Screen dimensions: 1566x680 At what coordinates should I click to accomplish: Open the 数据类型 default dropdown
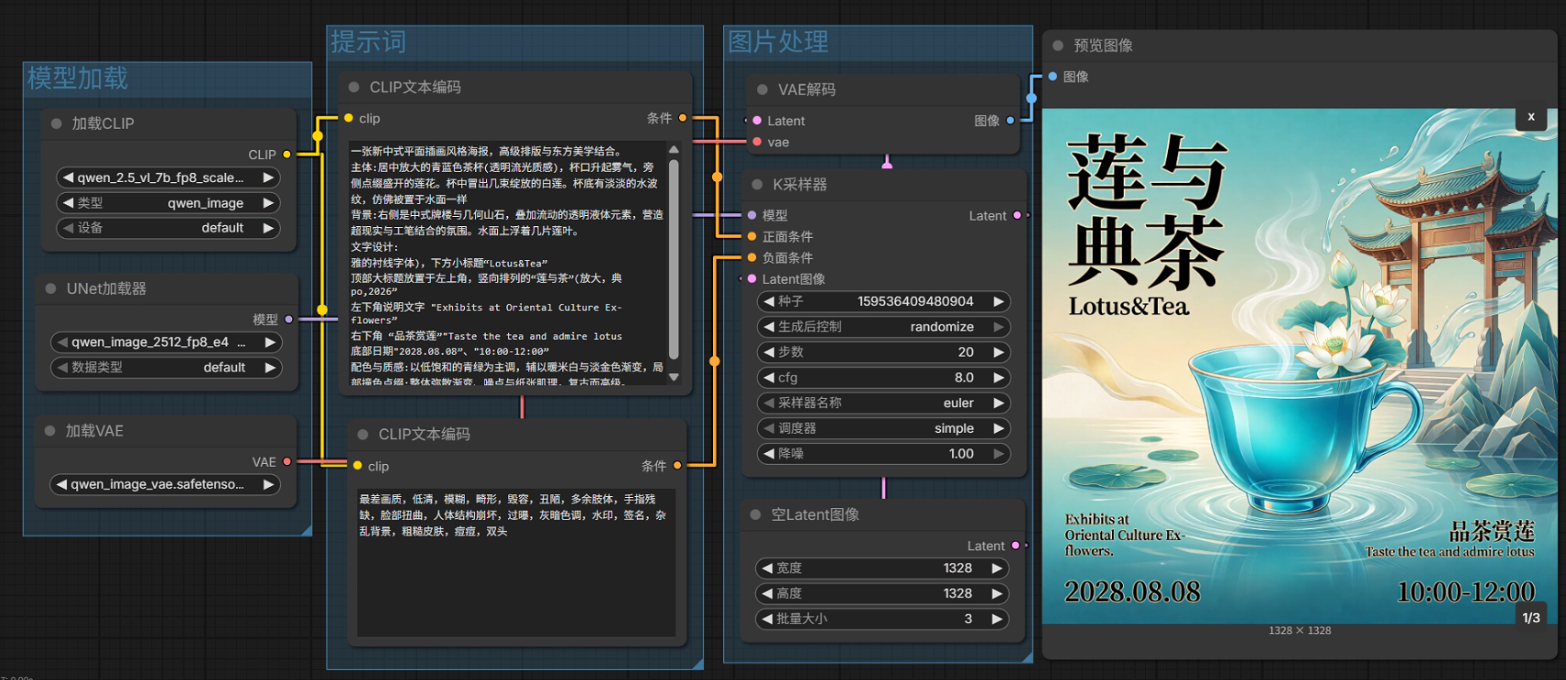point(167,367)
